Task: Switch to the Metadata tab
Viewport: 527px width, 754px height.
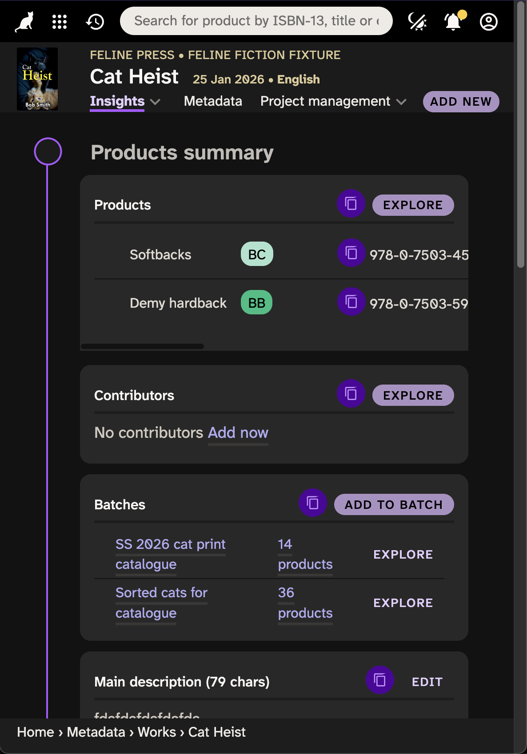Action: (213, 101)
